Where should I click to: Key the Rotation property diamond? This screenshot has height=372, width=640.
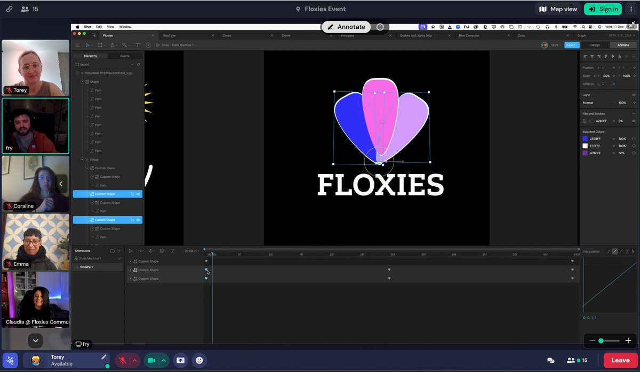pos(613,84)
